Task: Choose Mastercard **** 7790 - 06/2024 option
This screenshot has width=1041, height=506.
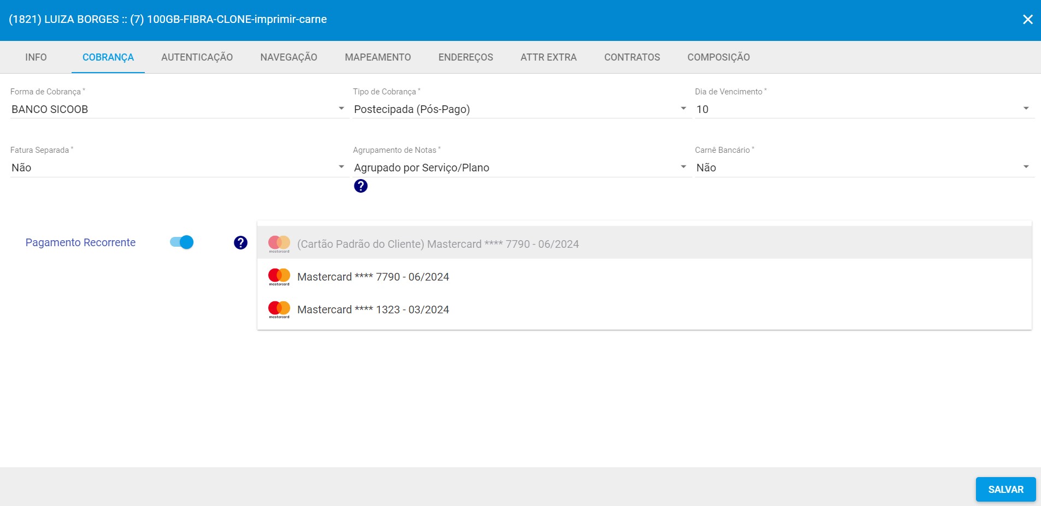Action: pos(644,277)
